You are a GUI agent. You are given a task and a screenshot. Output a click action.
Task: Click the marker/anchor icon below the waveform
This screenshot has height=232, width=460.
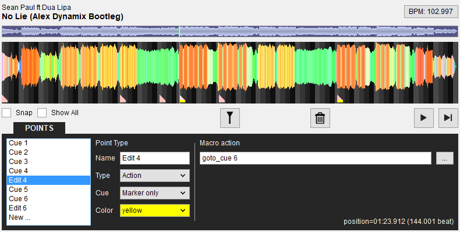click(230, 118)
